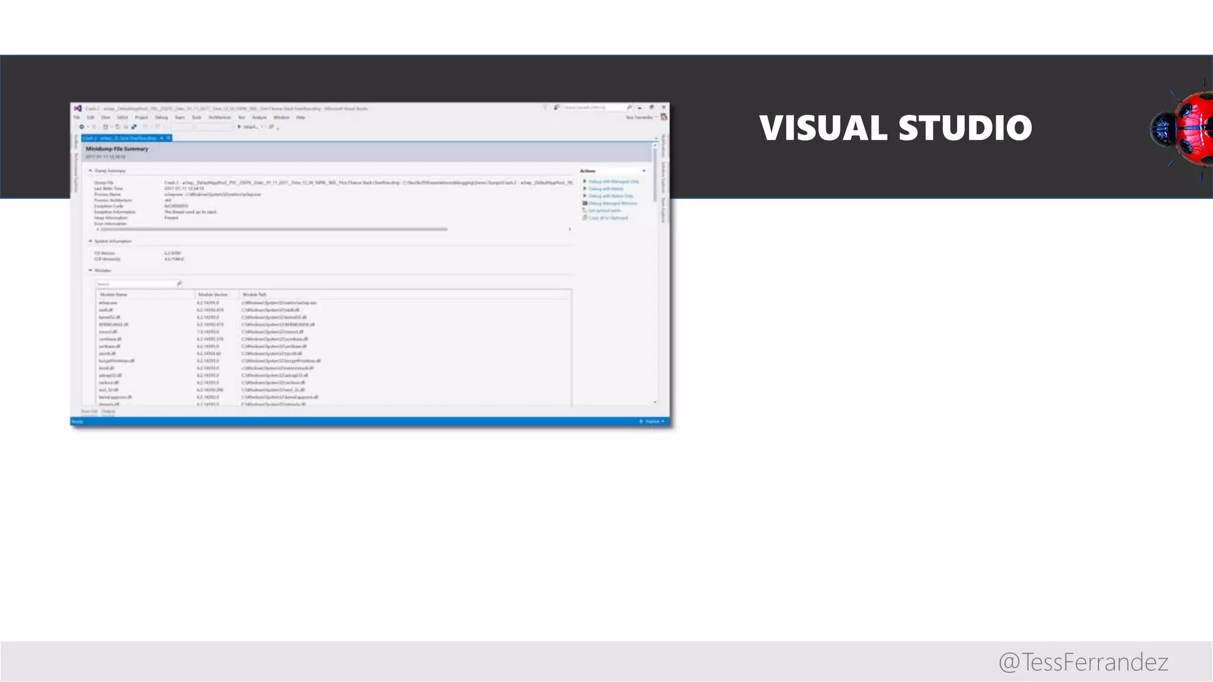
Task: Click the notifications flag icon in title bar
Action: (x=545, y=108)
